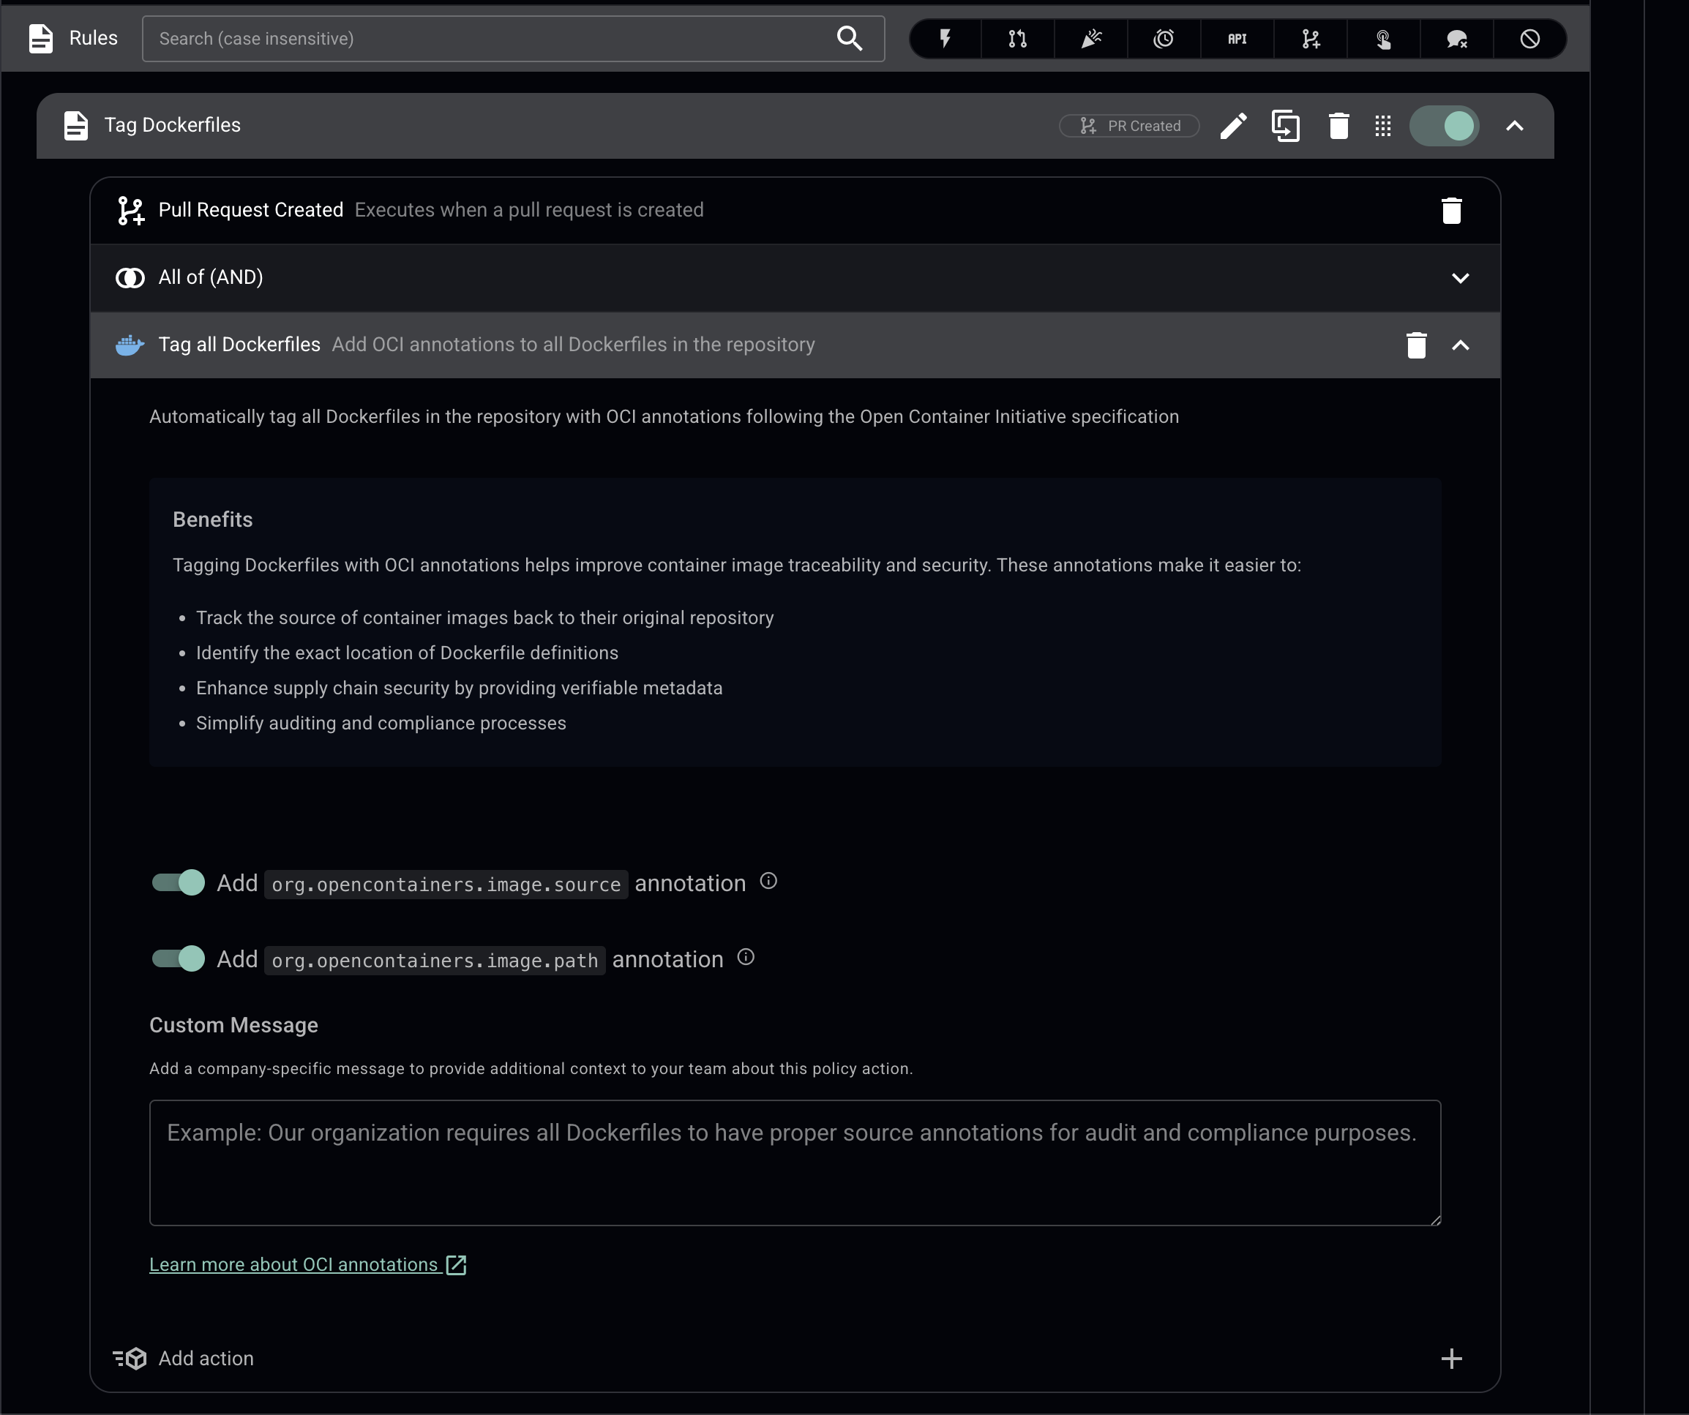Delete the Tag all Dockerfiles action

pyautogui.click(x=1415, y=345)
